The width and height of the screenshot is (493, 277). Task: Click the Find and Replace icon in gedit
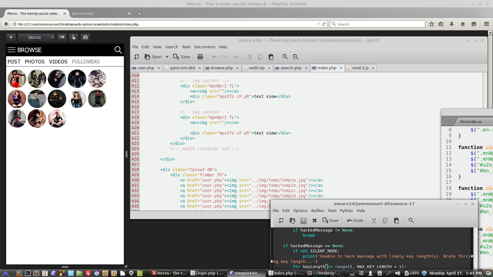(295, 57)
